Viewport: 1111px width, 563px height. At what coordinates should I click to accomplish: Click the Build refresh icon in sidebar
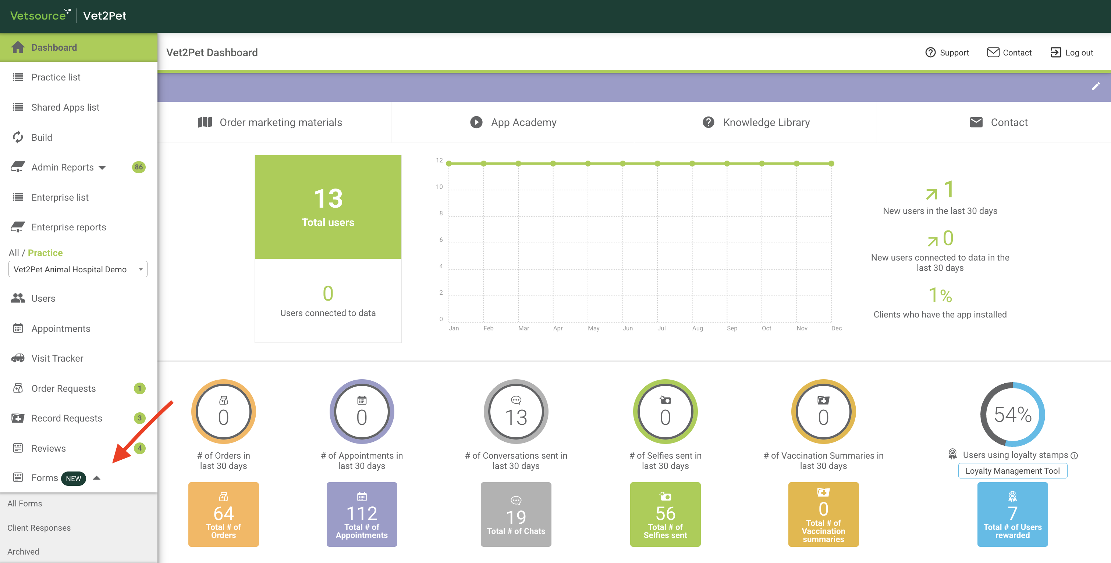click(x=18, y=137)
